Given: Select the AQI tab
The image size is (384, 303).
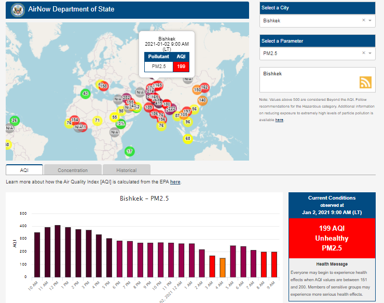Looking at the screenshot, I should pos(24,170).
